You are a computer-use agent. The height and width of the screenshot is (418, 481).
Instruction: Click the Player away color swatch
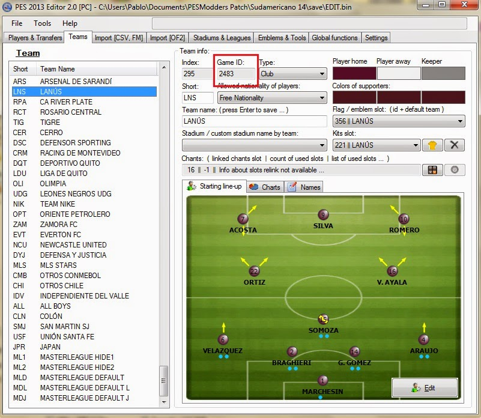pos(399,73)
